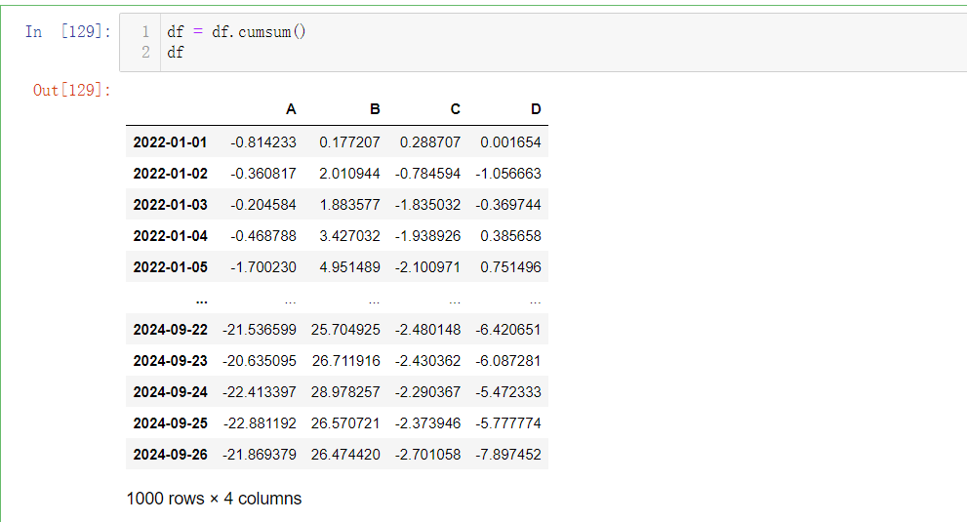Screen dimensions: 967x522
Task: Click cell value -2.430362
Action: [428, 361]
